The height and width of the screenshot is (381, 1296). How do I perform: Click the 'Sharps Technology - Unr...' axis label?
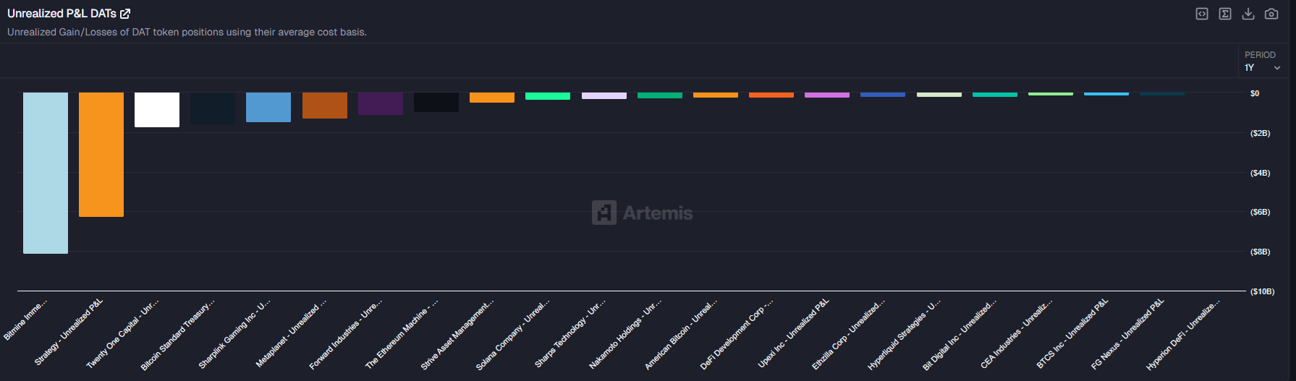tap(570, 333)
